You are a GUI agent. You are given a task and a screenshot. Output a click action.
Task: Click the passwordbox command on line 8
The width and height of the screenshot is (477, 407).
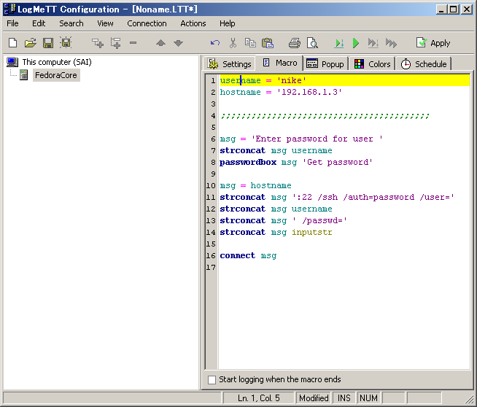point(248,163)
